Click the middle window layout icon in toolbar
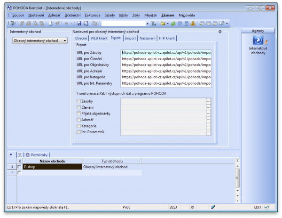 [209, 24]
